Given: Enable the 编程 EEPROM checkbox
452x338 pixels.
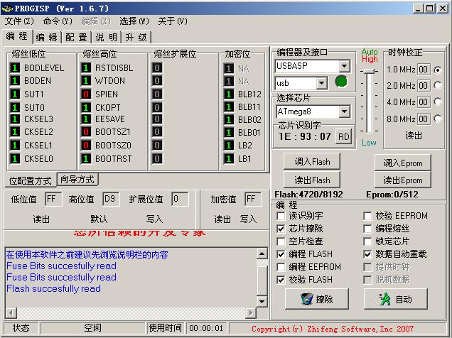Looking at the screenshot, I should coord(281,267).
